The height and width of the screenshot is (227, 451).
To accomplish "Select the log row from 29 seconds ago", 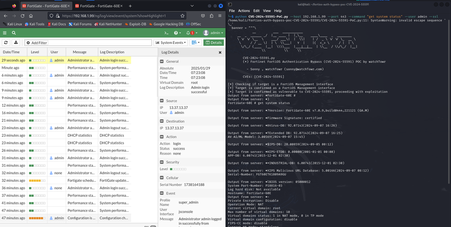I will [65, 60].
